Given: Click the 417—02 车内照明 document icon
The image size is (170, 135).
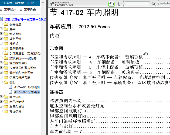Looking at the screenshot, I should coord(11,92).
